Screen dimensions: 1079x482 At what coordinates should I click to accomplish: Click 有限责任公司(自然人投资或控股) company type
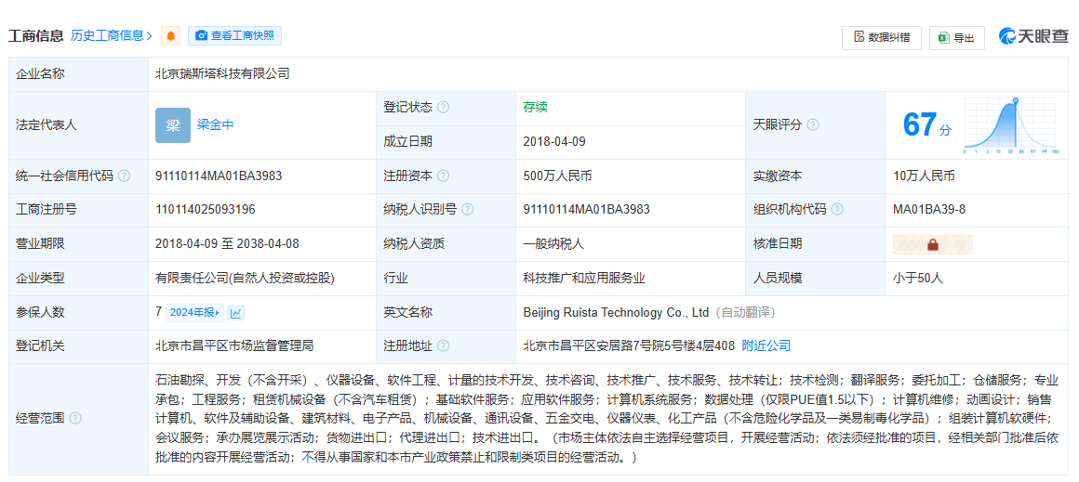coord(245,278)
